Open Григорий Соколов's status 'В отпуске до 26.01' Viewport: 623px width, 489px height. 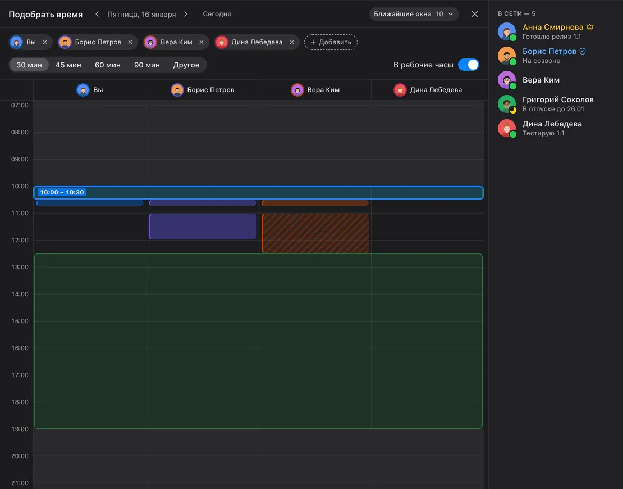[553, 109]
